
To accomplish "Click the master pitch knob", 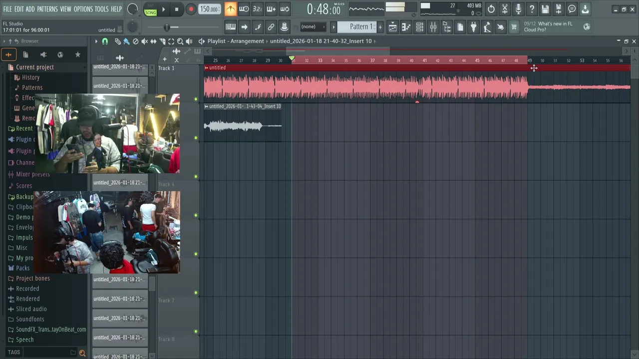I will (x=132, y=27).
